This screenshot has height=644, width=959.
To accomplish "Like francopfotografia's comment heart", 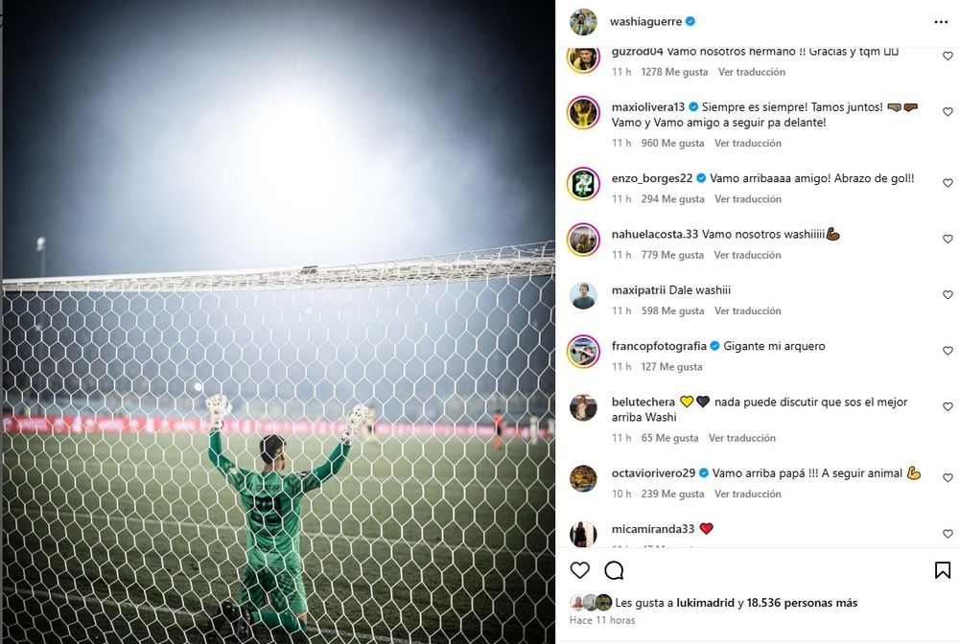I will tap(947, 351).
